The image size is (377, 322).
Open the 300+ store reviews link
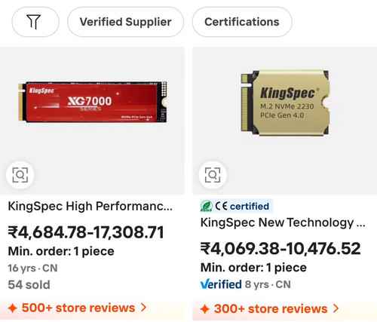pos(271,308)
